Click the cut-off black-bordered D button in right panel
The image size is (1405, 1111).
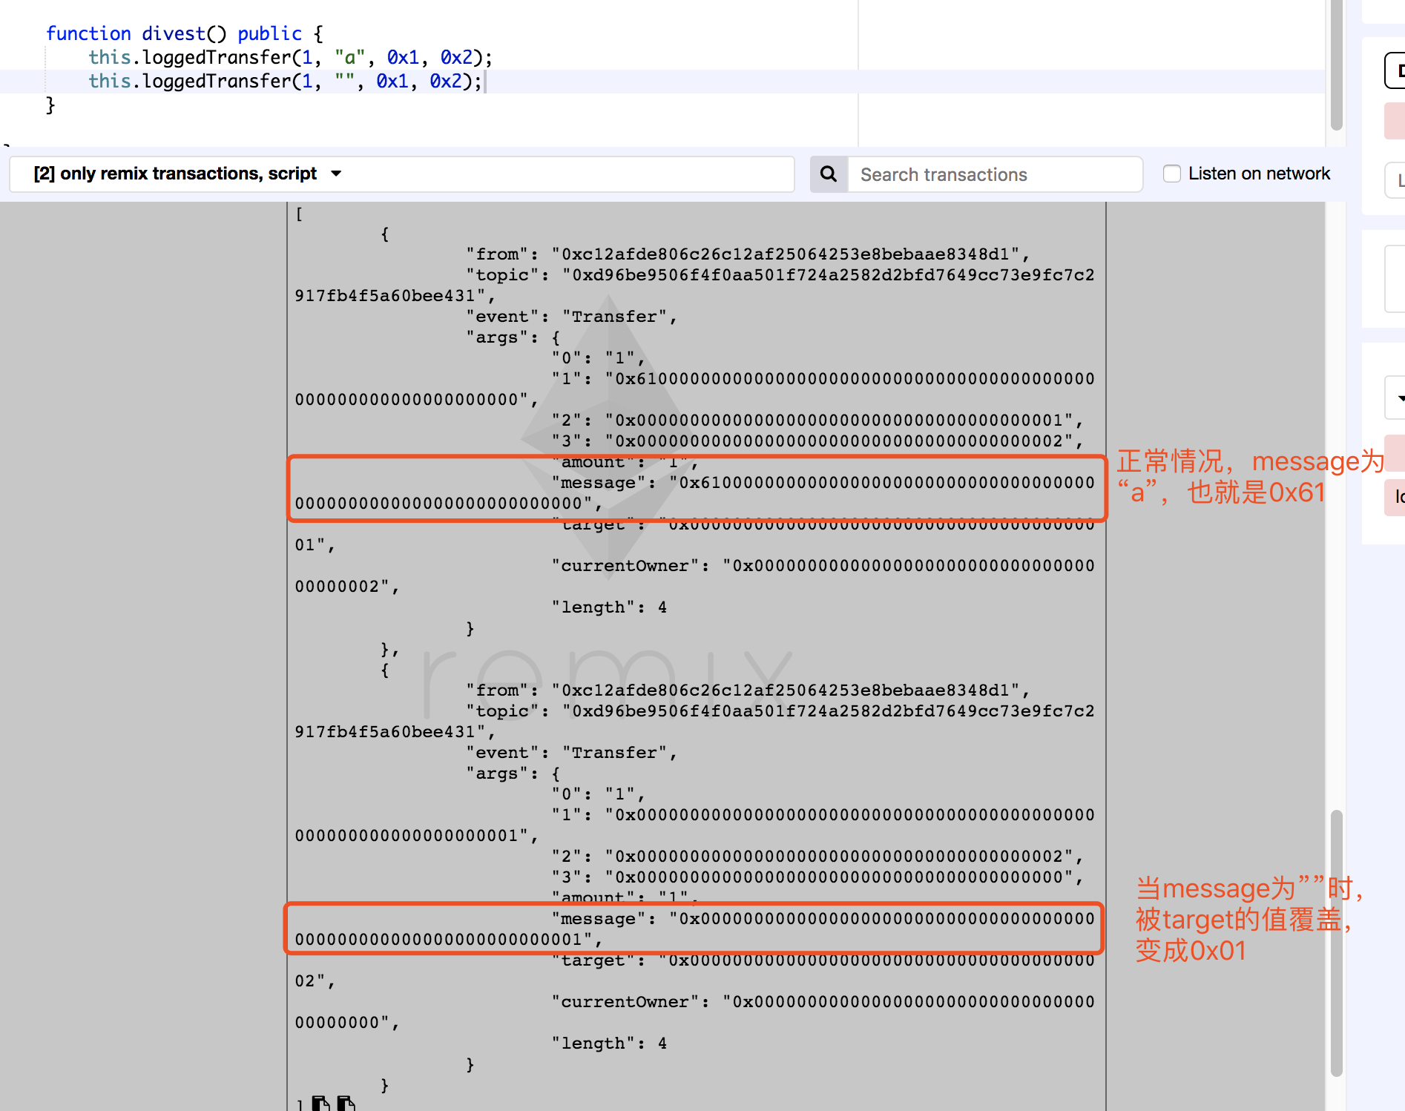pyautogui.click(x=1395, y=70)
